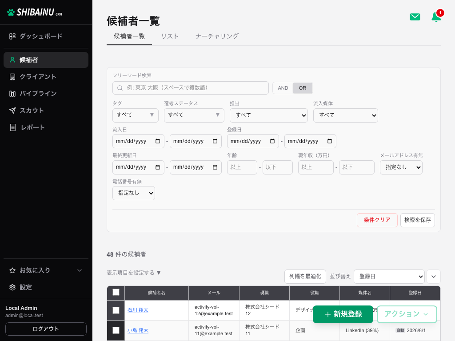Focus the 年齢 以上 input
This screenshot has width=455, height=341.
click(242, 167)
